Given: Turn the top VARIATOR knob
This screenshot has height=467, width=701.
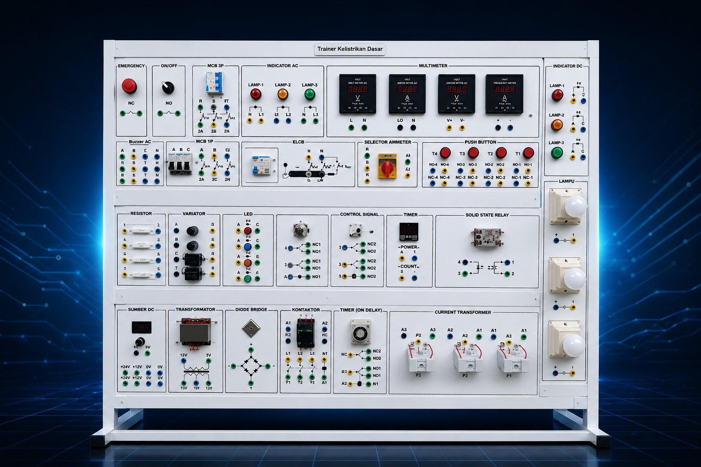Looking at the screenshot, I should coord(192,231).
